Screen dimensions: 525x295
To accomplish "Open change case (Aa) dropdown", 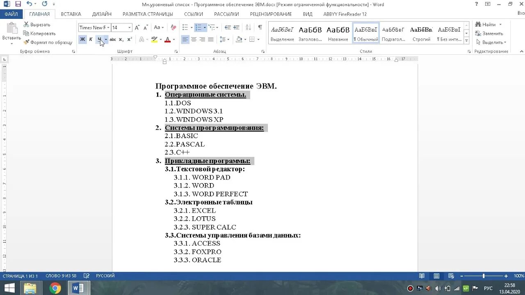I will point(159,27).
